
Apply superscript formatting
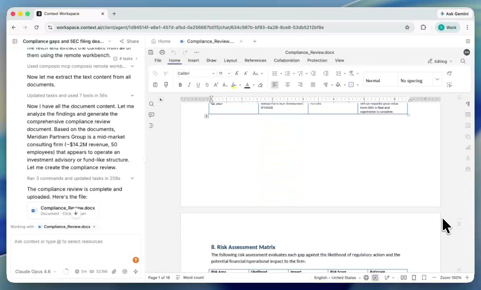click(216, 85)
